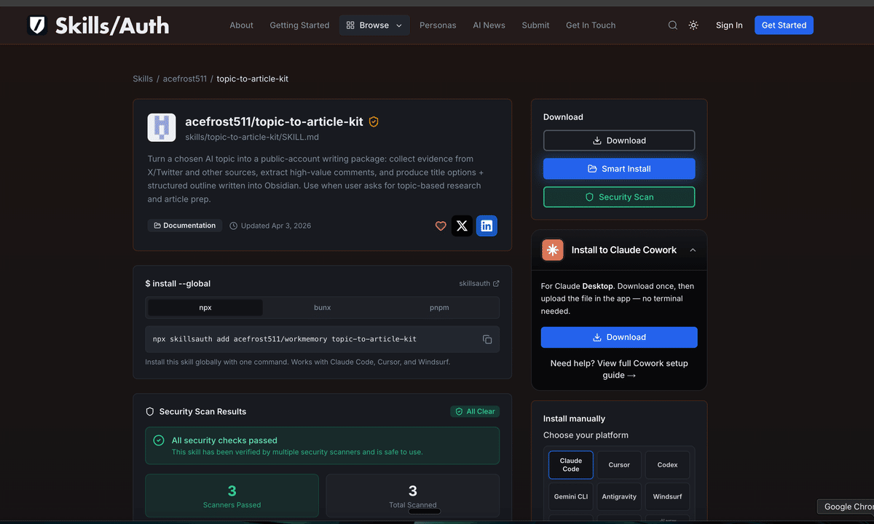The height and width of the screenshot is (524, 874).
Task: Share the skill on X
Action: (x=462, y=226)
